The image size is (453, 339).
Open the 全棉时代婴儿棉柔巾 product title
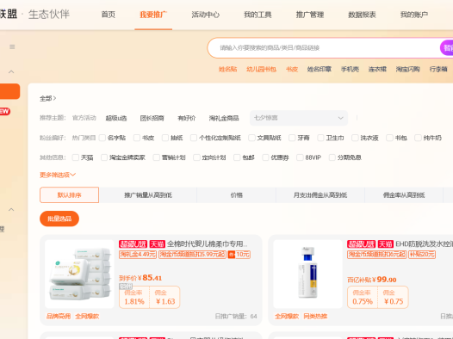click(x=208, y=244)
